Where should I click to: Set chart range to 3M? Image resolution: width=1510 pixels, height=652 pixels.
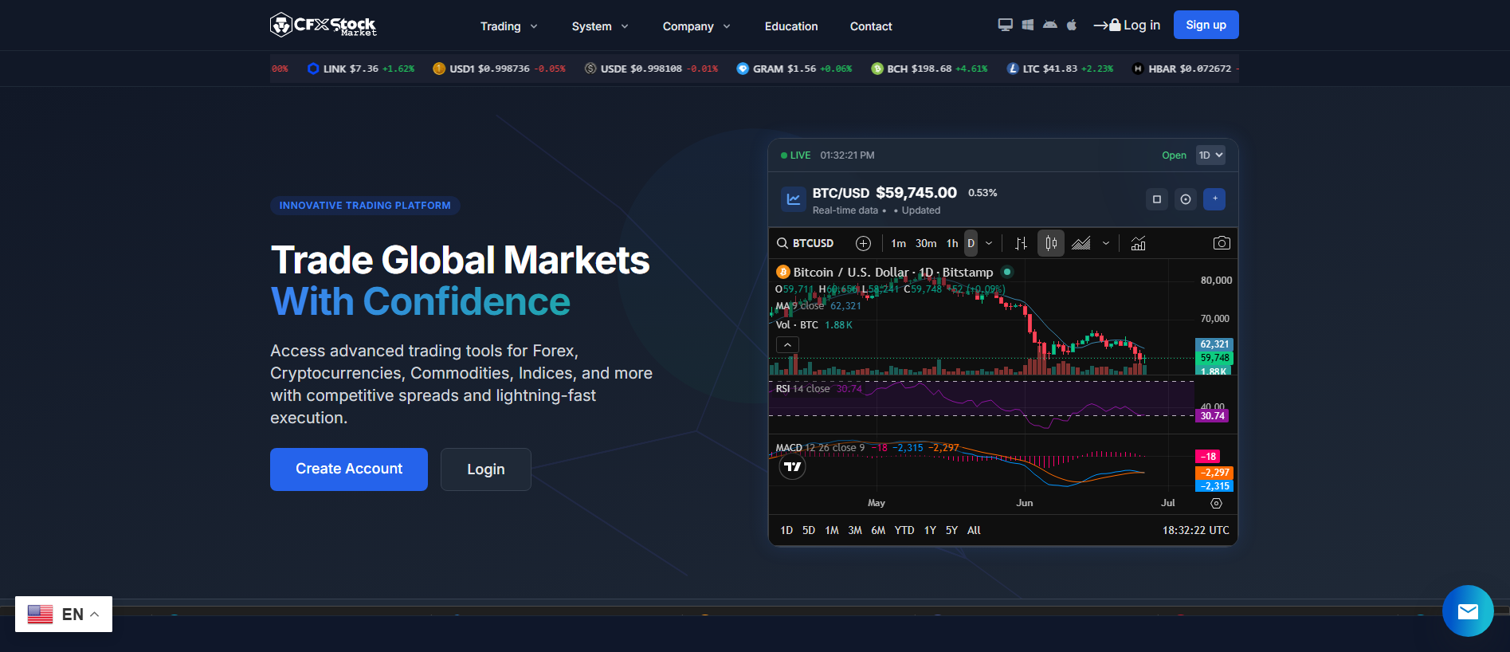click(855, 530)
